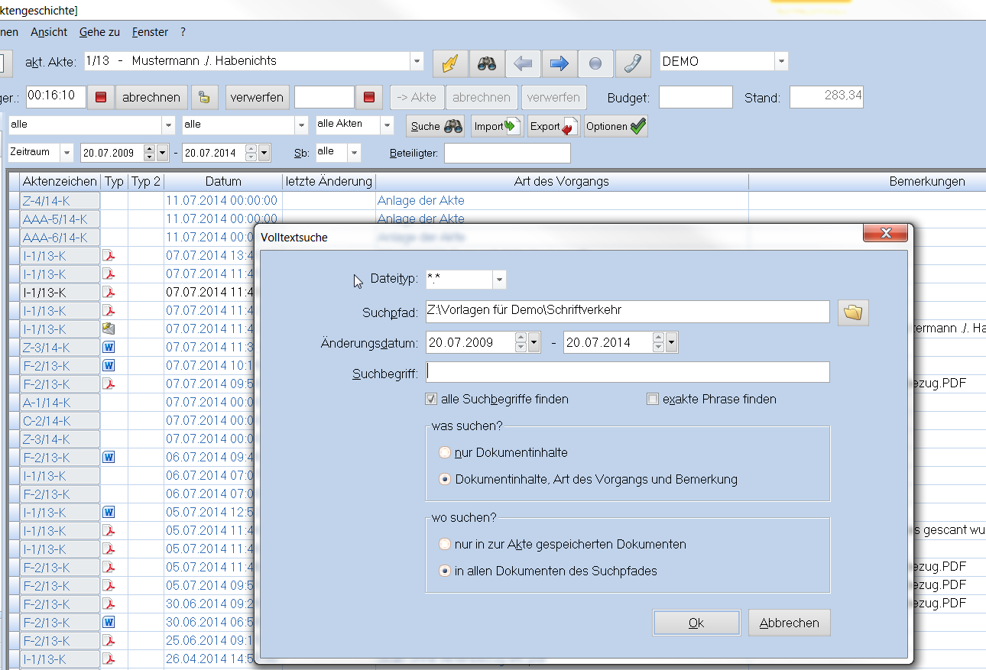The width and height of the screenshot is (986, 670).
Task: Open the calendar dropdown for Änderungsdatum 20.07.2014
Action: click(x=671, y=342)
